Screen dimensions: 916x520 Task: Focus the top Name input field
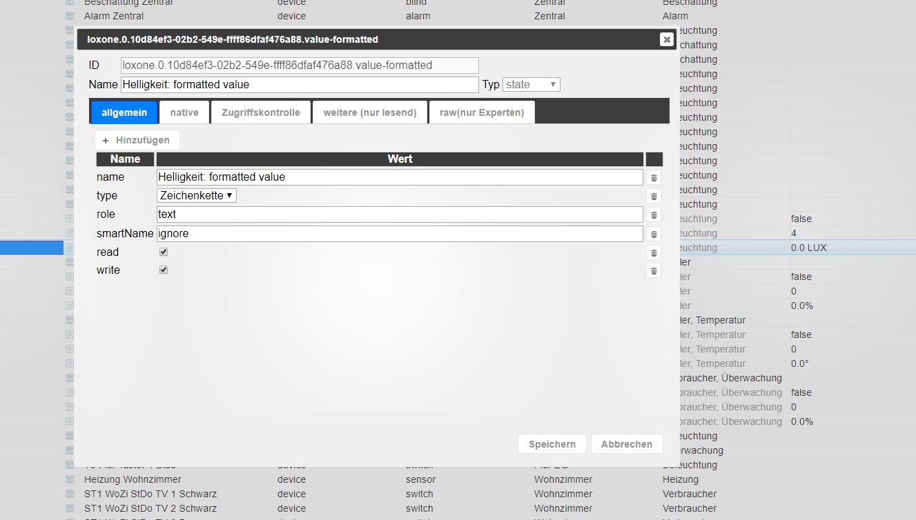(x=300, y=85)
